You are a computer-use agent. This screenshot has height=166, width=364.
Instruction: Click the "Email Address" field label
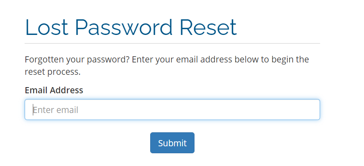coord(54,90)
